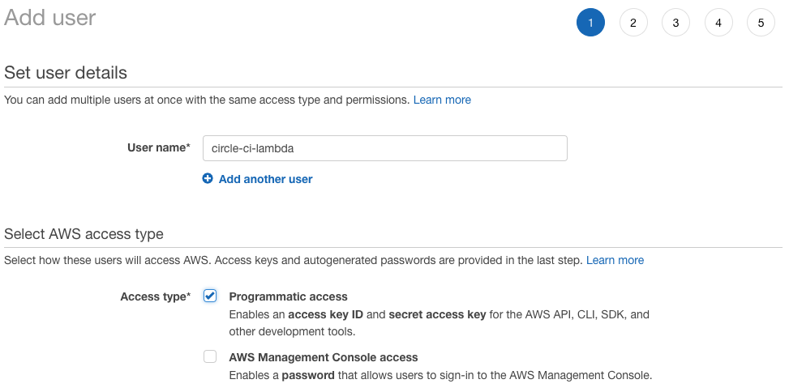Enable AWS Management Console access checkbox
This screenshot has height=388, width=789.
[210, 357]
